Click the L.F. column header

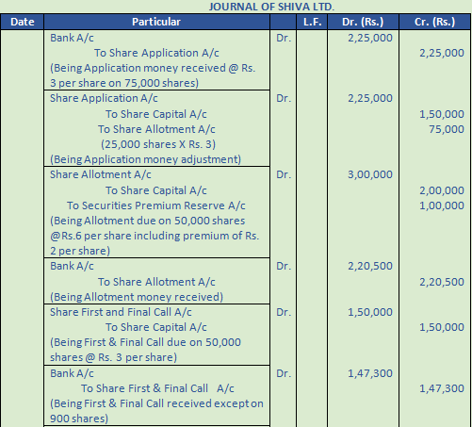[x=312, y=22]
